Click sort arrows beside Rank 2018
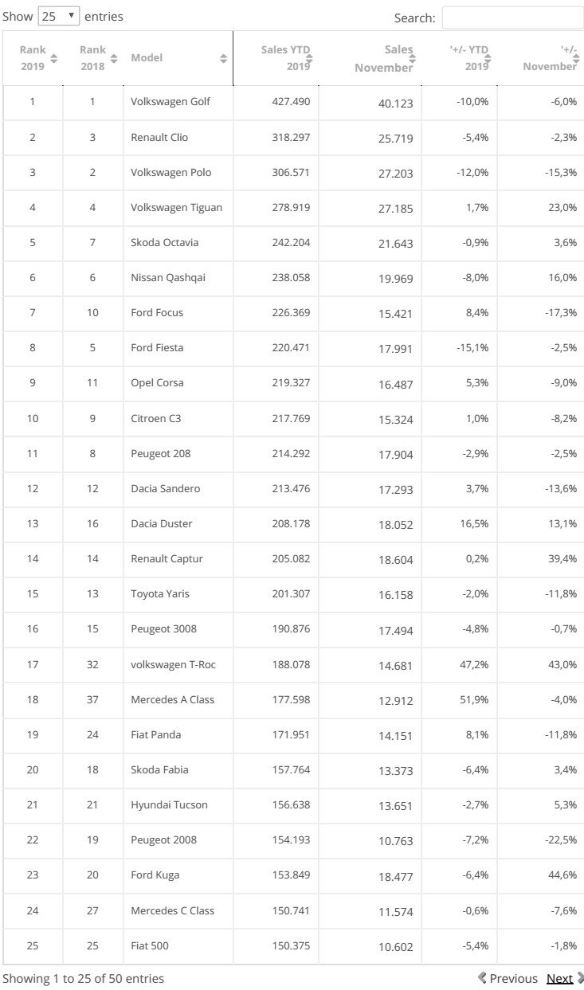The image size is (584, 990). tap(114, 58)
